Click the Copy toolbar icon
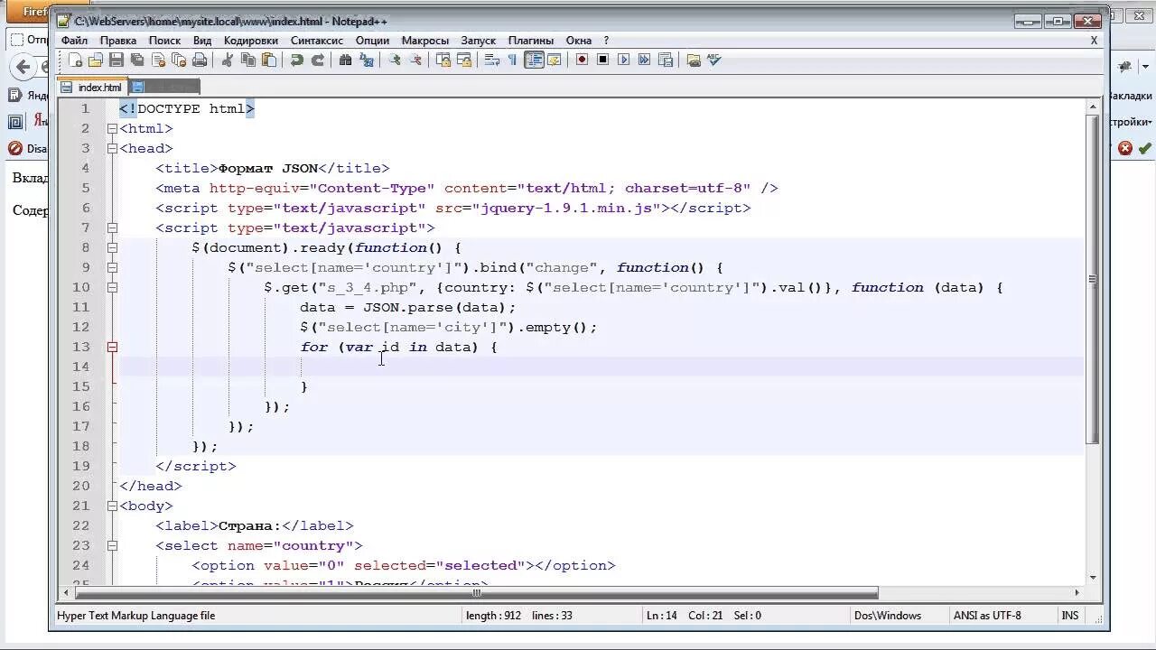The height and width of the screenshot is (650, 1156). [248, 60]
